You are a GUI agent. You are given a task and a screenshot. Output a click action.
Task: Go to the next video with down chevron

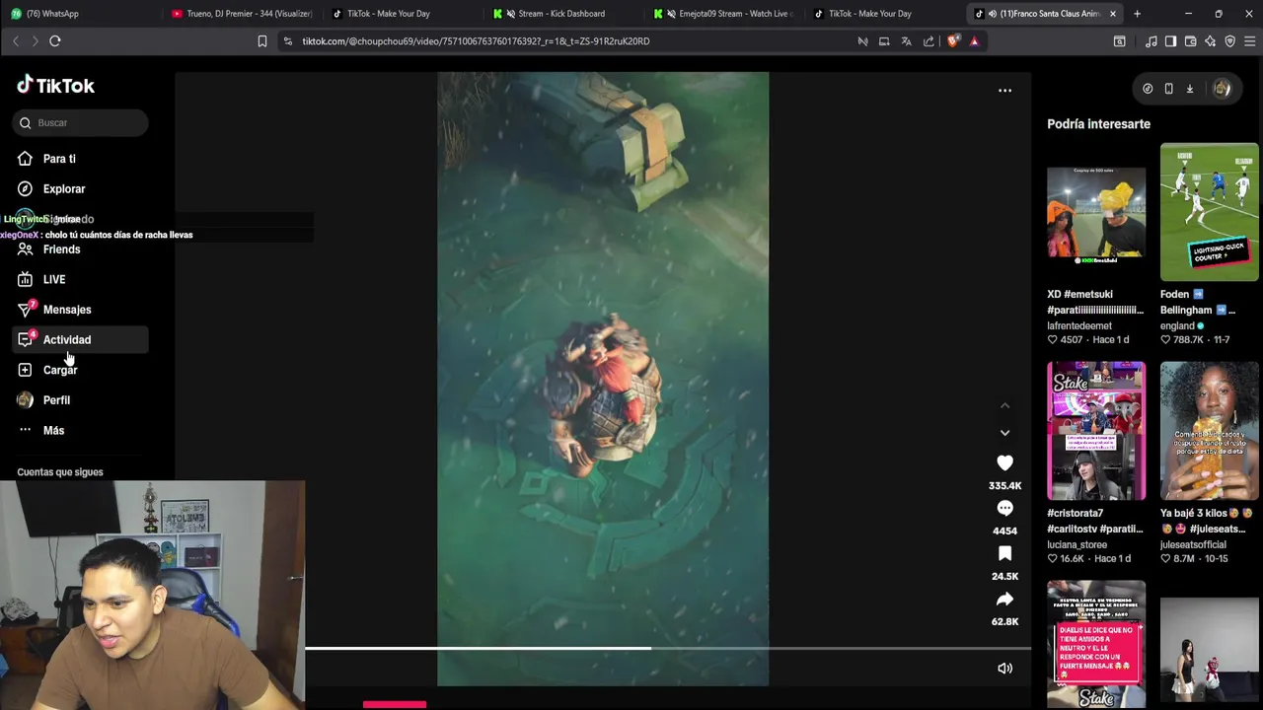(1004, 433)
